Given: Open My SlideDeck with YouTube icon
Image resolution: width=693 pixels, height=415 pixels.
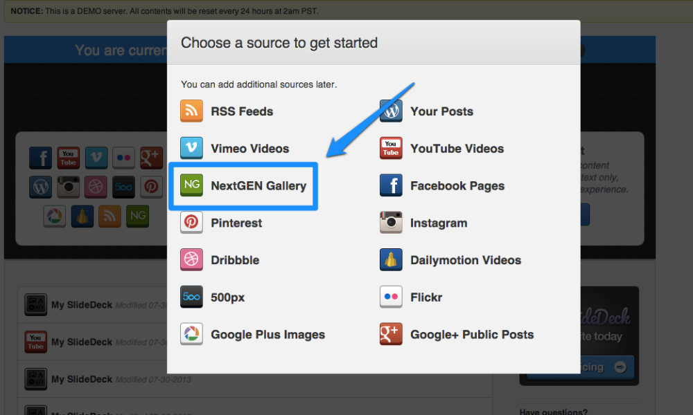Looking at the screenshot, I should 82,342.
